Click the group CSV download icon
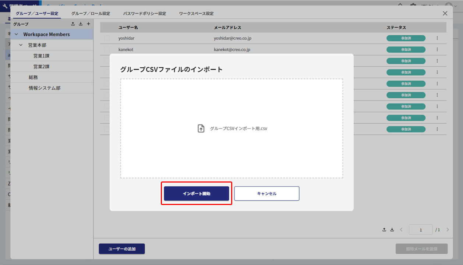This screenshot has height=265, width=463. tap(81, 24)
